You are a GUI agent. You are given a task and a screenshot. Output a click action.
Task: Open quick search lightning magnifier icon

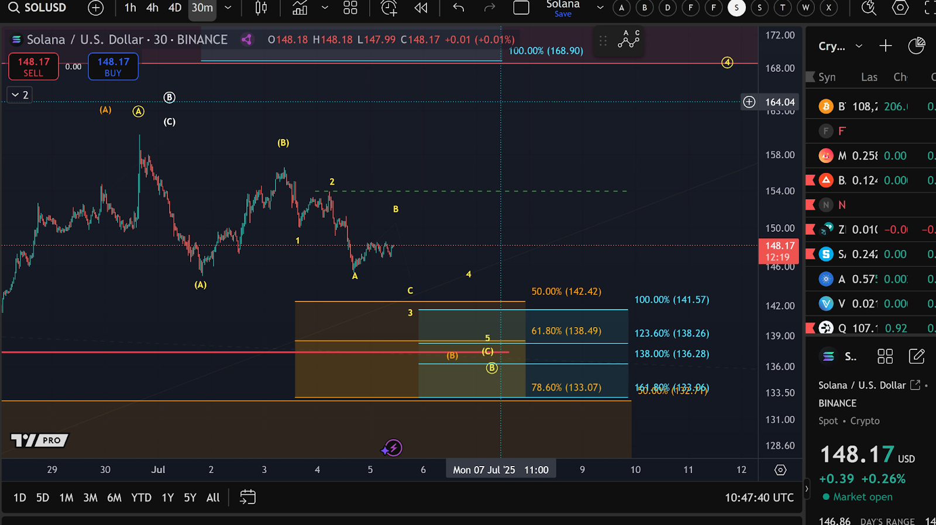coord(869,8)
